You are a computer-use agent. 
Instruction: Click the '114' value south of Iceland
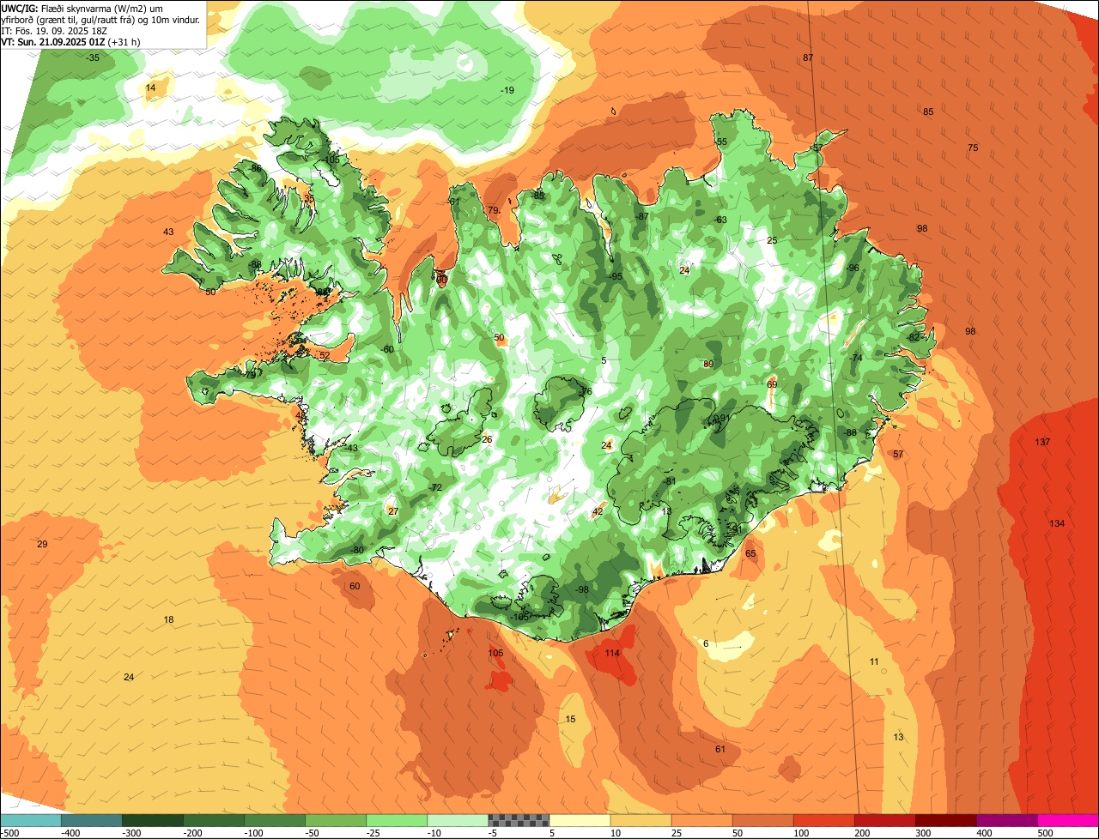tap(612, 653)
